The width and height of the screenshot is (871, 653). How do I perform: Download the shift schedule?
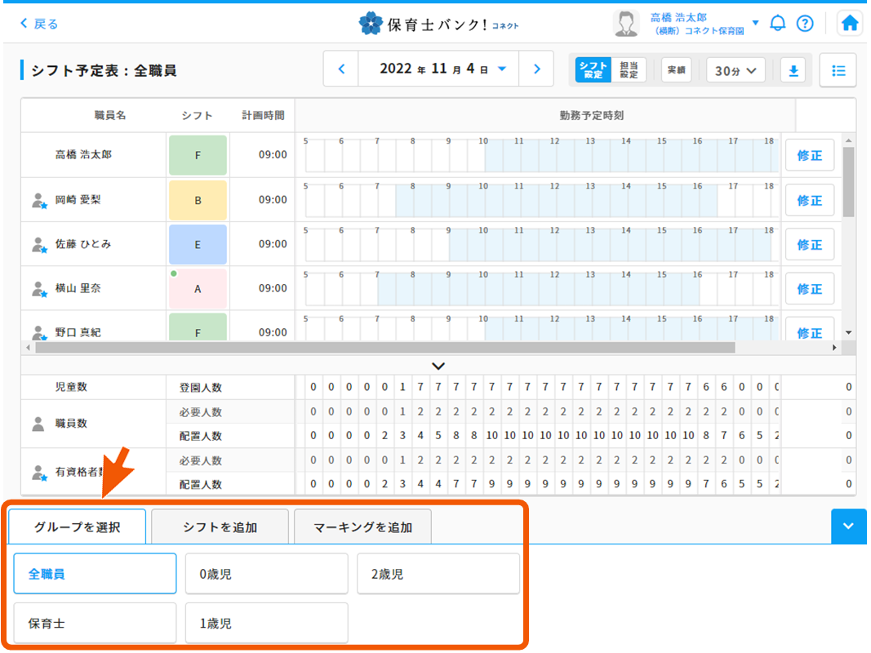793,70
